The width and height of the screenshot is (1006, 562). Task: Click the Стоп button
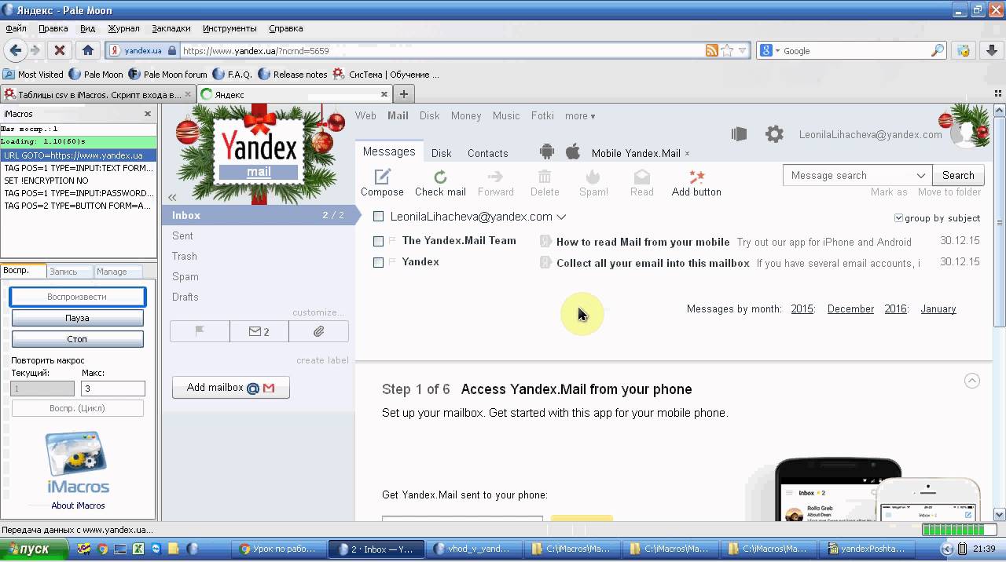pos(77,339)
